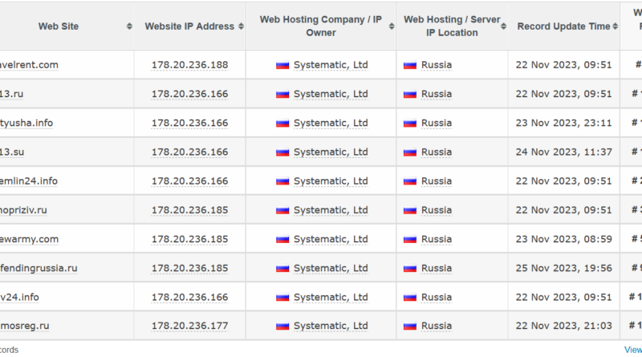Click location flag in nopriziv.ru row
Screen dimensions: 642x357
(410, 210)
